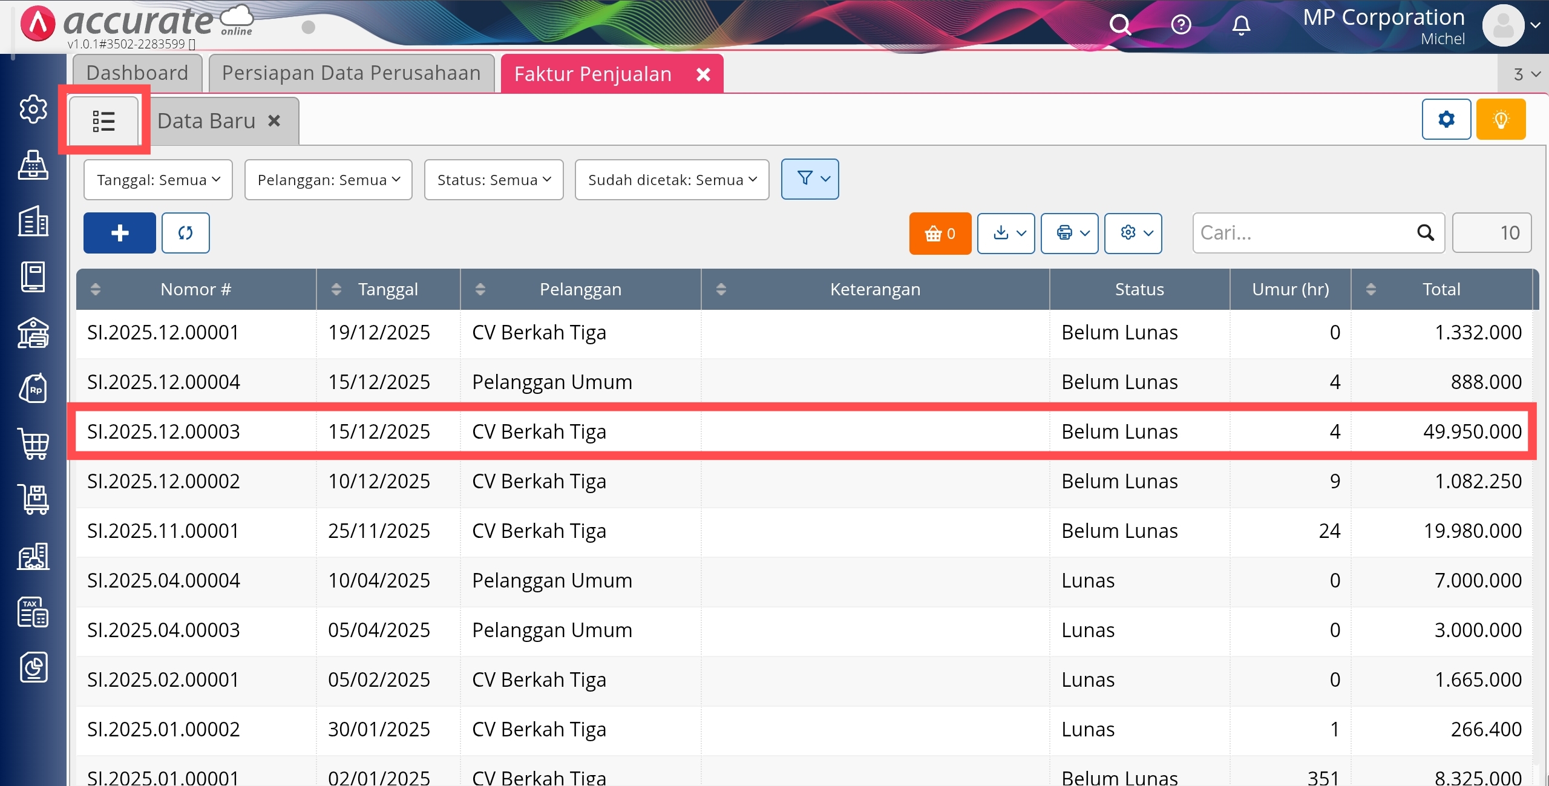The image size is (1549, 786).
Task: Click the blue gear table settings button
Action: (1446, 119)
